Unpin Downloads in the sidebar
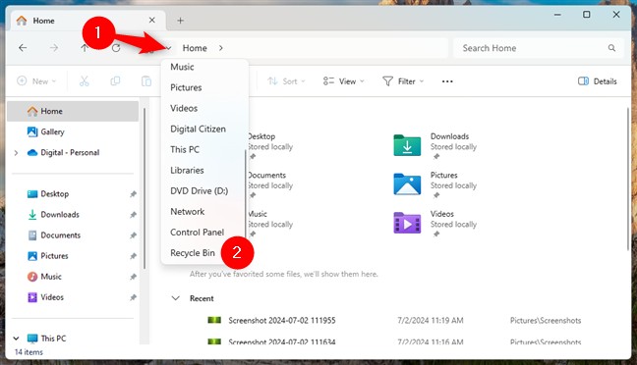This screenshot has height=365, width=637. pos(133,215)
